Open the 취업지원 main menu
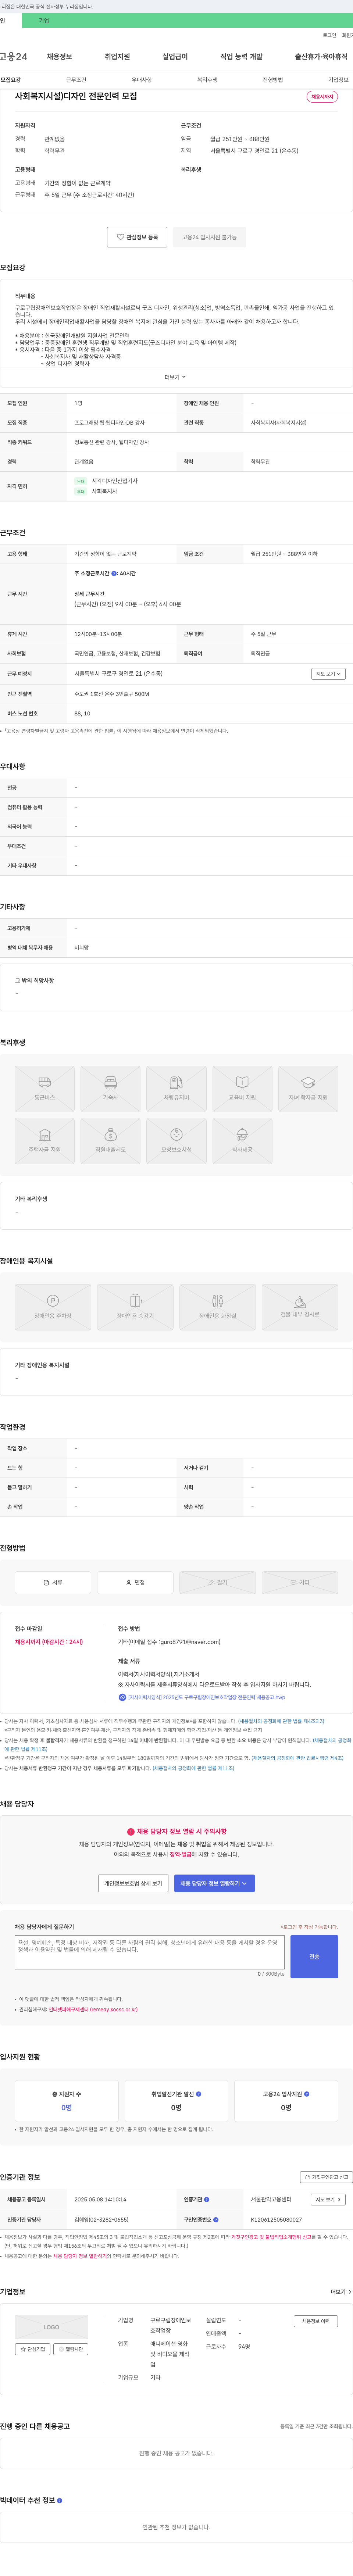 click(117, 57)
